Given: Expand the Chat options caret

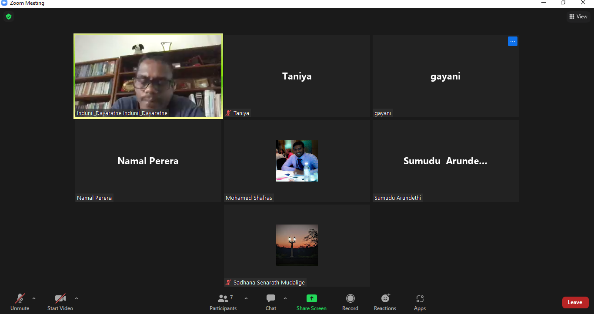Looking at the screenshot, I should click(285, 298).
